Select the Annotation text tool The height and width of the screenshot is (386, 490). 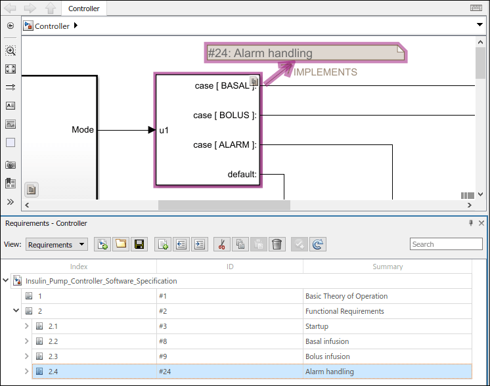coord(11,106)
